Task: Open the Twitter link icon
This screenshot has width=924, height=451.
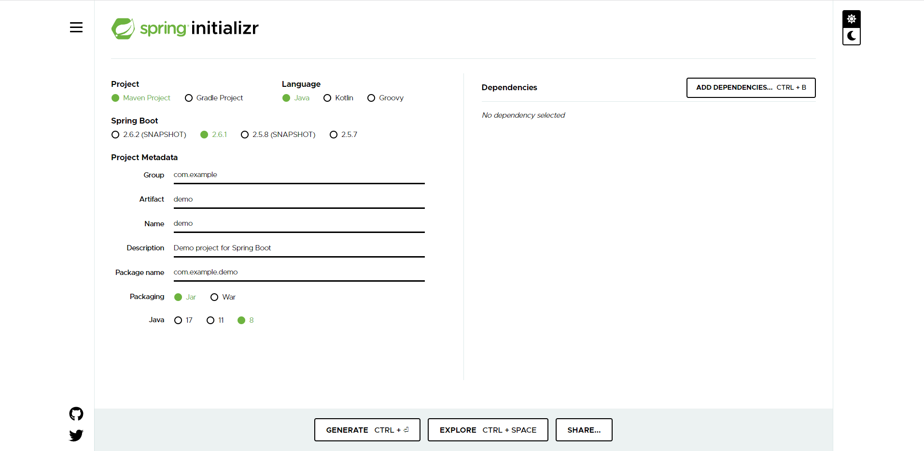Action: tap(76, 436)
